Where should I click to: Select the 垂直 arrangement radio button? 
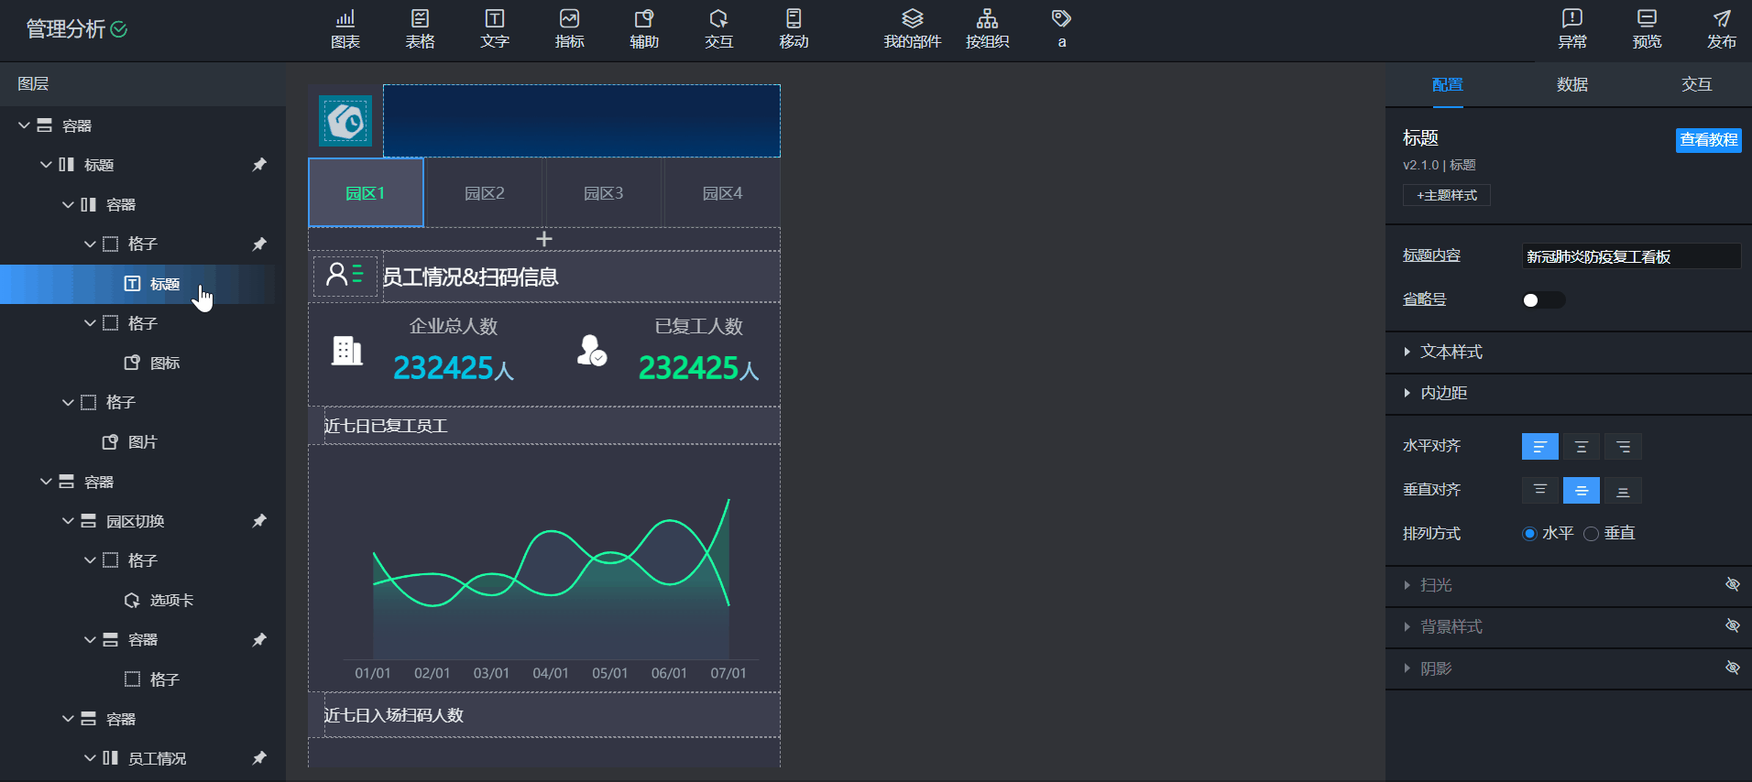(1592, 534)
